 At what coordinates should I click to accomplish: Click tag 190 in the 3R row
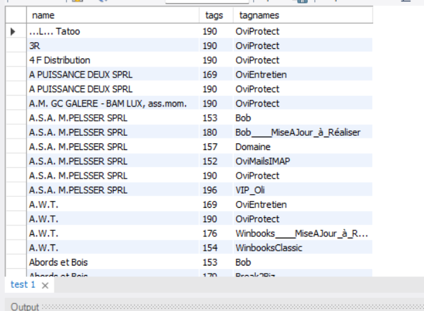tap(216, 45)
